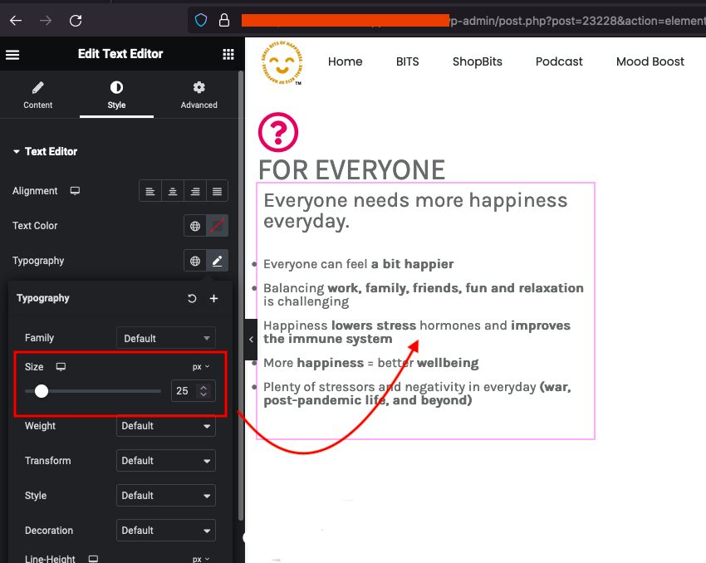Open responsive mode for Size

pos(61,367)
